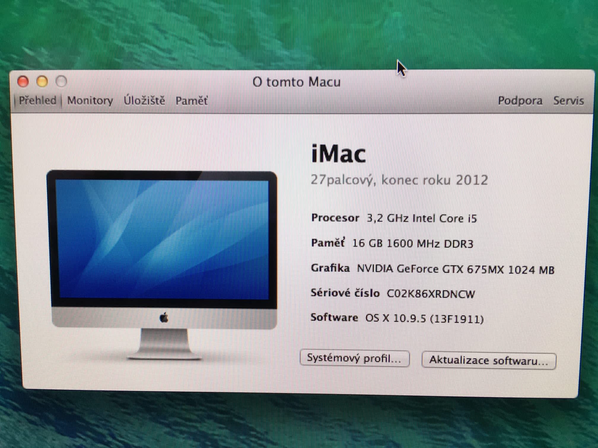
Task: Click the red close window button
Action: click(23, 82)
